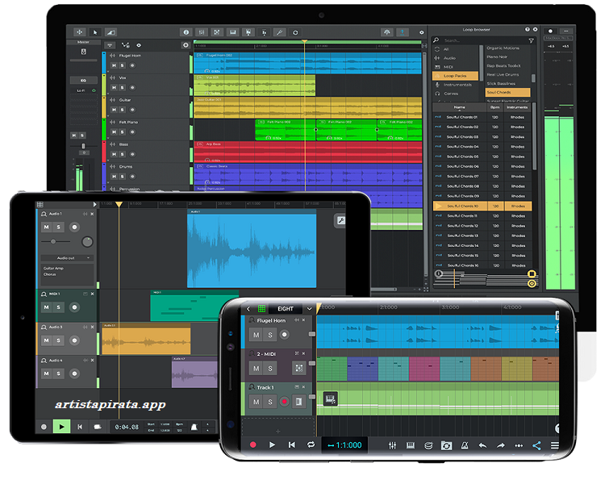
Task: Mute Audio 1 track on tablet
Action: tap(46, 227)
